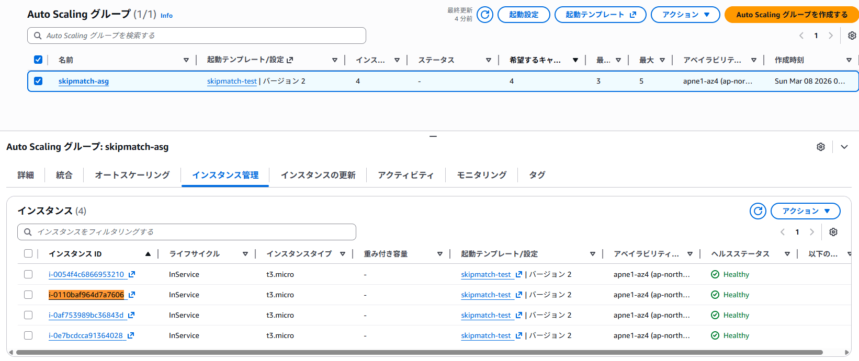The height and width of the screenshot is (361, 859).
Task: Toggle select-all checkbox in instances table
Action: coord(28,254)
